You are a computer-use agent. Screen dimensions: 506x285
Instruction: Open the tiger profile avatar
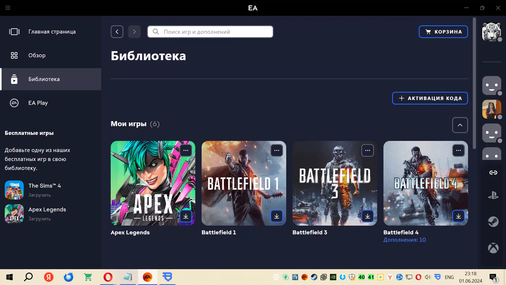point(492,32)
